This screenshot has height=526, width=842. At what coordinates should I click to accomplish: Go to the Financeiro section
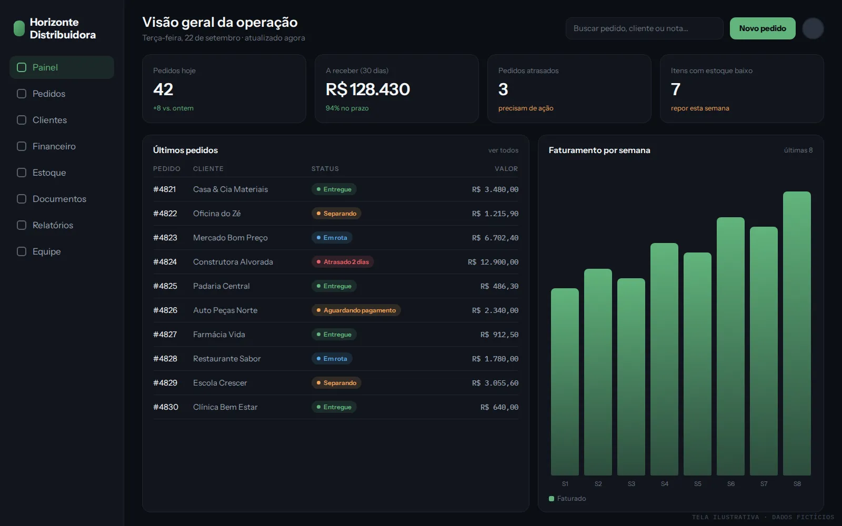62,146
